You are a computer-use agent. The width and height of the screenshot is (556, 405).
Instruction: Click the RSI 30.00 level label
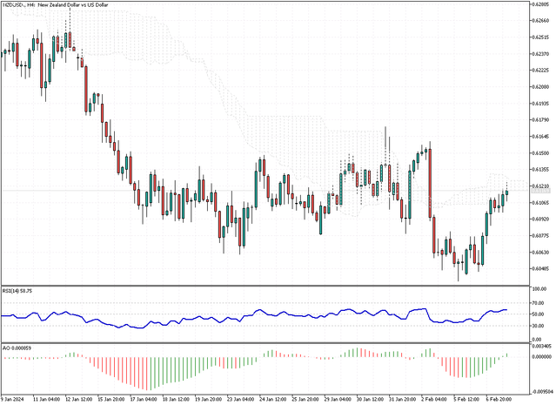539,326
